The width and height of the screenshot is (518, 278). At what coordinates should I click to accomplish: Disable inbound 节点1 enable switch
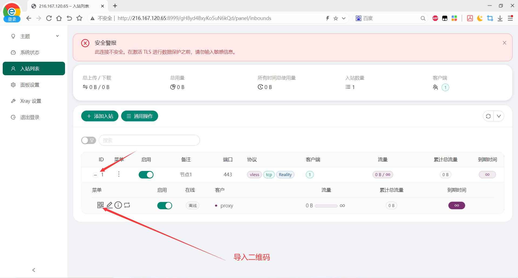tap(146, 175)
